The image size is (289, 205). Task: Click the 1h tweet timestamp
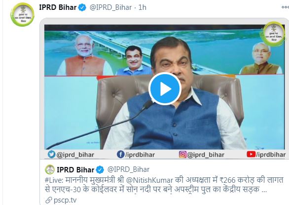point(143,7)
